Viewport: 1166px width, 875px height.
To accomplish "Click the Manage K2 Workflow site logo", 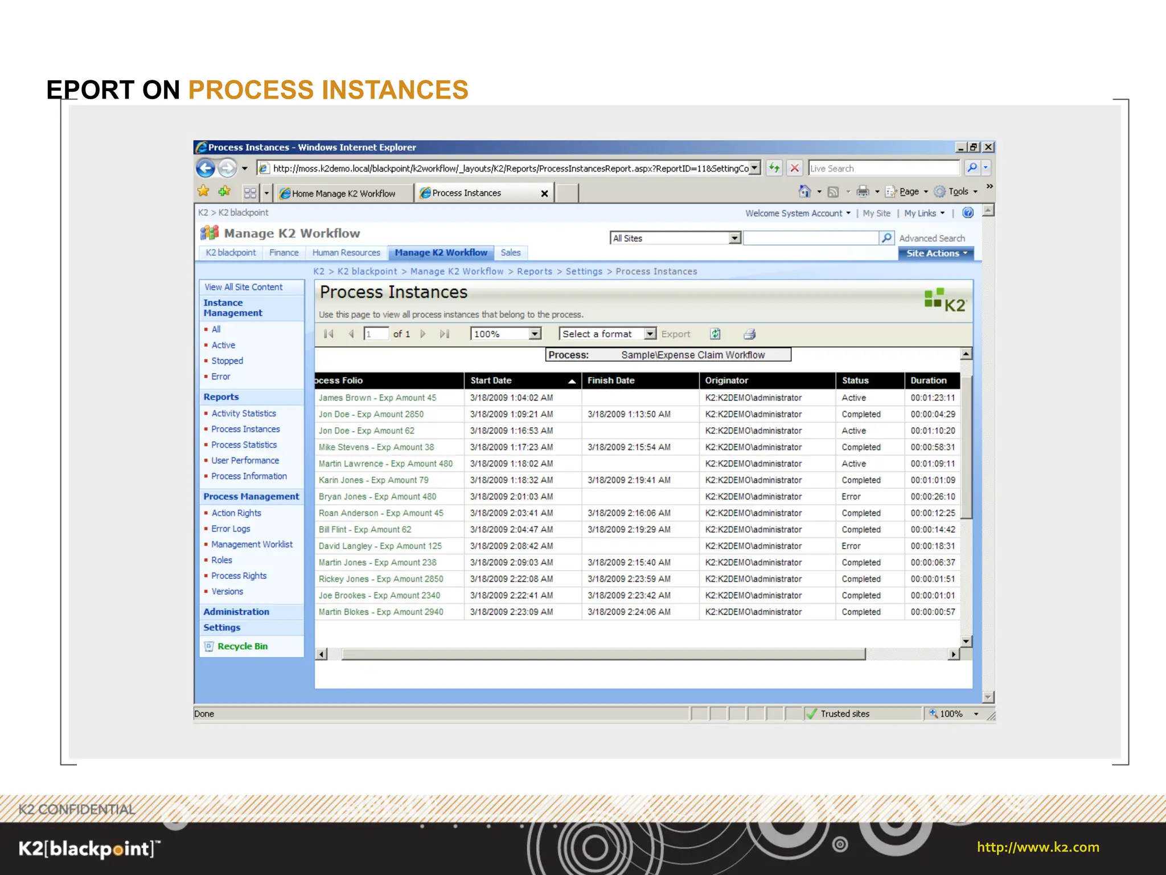I will pos(210,233).
